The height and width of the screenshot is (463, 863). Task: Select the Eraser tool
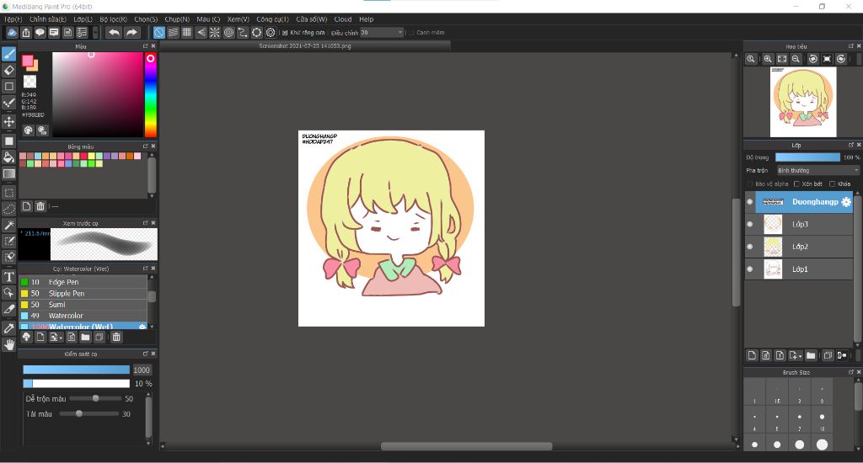pyautogui.click(x=8, y=70)
